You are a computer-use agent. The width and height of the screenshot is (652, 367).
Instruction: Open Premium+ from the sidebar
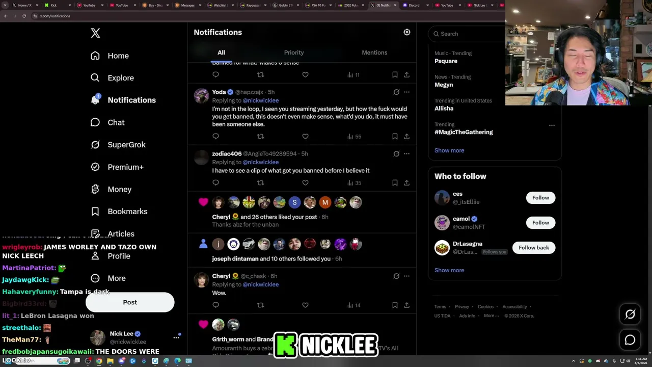117,167
